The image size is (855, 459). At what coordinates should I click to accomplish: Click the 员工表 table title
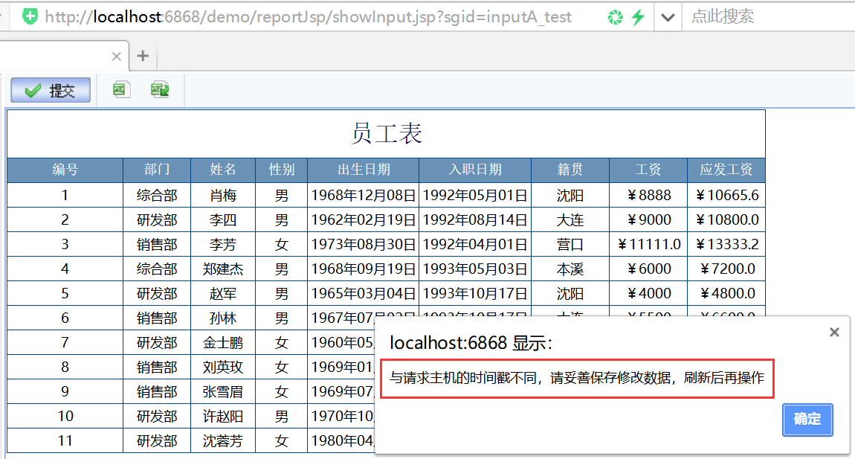(387, 134)
